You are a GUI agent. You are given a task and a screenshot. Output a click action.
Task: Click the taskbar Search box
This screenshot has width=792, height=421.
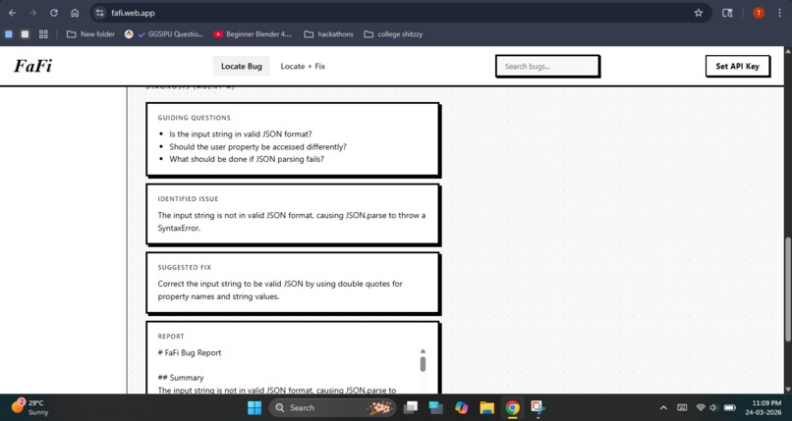click(332, 407)
